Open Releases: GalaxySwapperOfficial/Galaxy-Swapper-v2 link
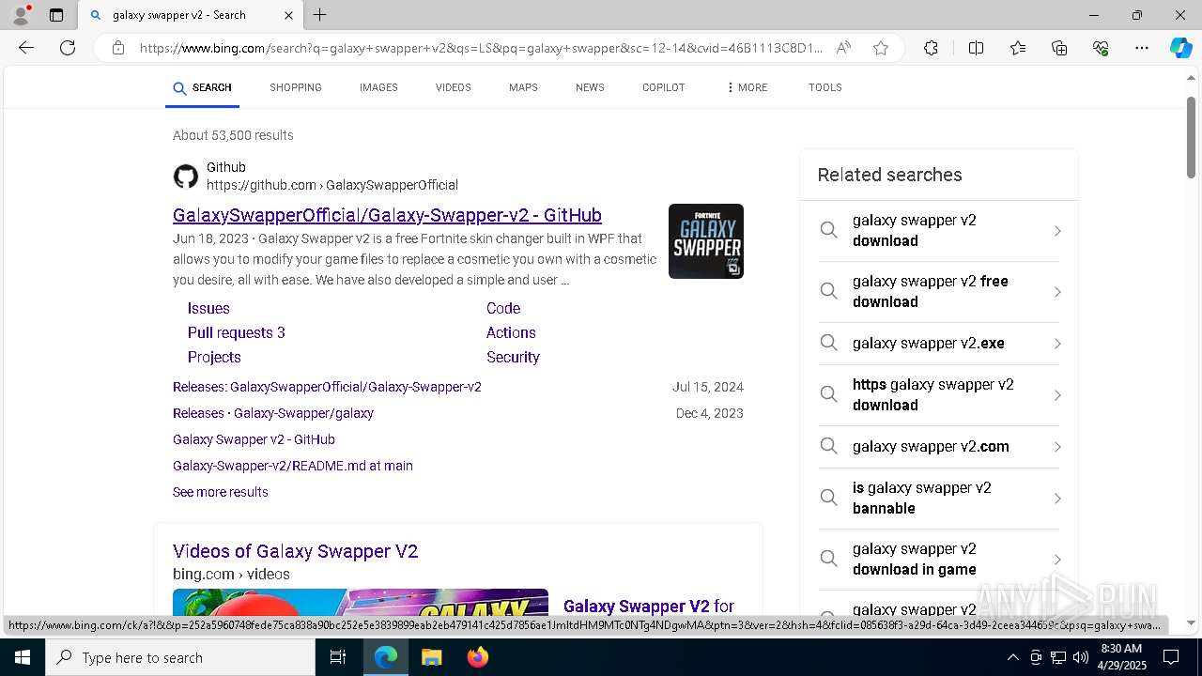 (327, 387)
